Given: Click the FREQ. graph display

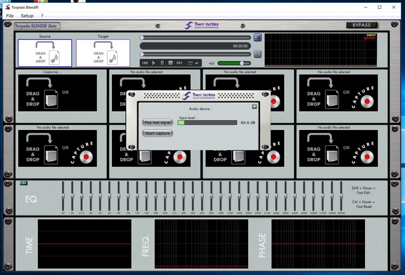Looking at the screenshot, I should tap(201, 244).
